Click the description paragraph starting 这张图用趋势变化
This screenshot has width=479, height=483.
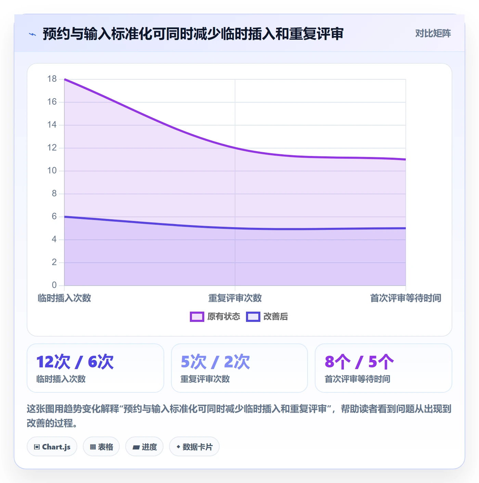coord(239,416)
